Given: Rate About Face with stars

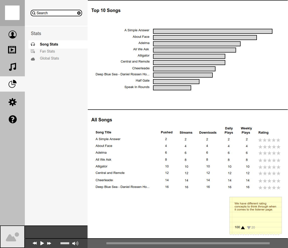Looking at the screenshot, I should [269, 147].
